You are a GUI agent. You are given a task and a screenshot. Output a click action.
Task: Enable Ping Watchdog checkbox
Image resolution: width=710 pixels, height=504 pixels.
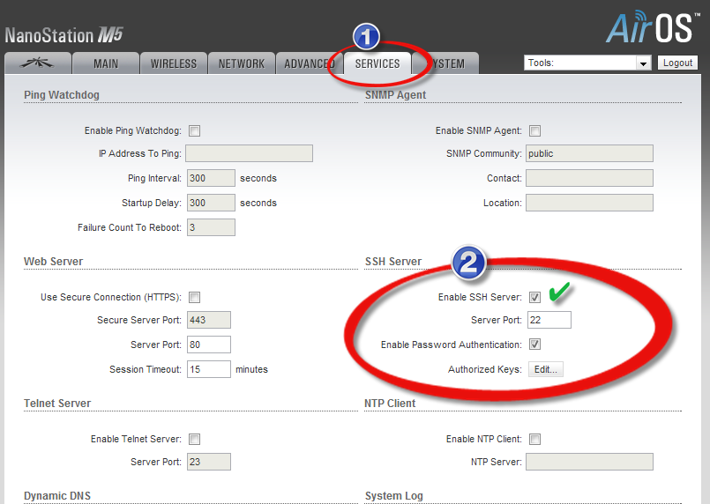tap(194, 130)
